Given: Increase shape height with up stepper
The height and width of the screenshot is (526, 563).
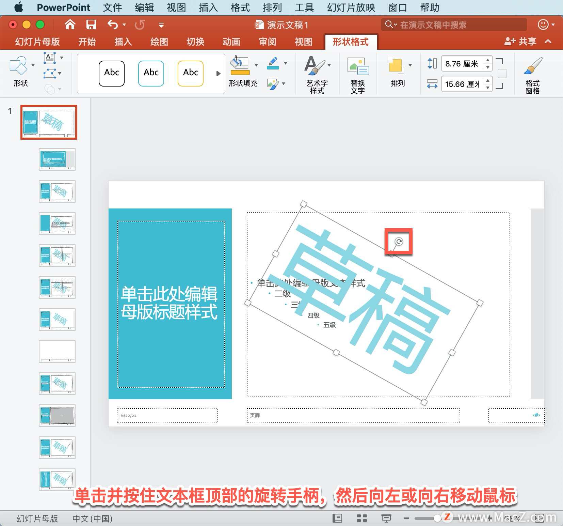Looking at the screenshot, I should click(x=488, y=60).
